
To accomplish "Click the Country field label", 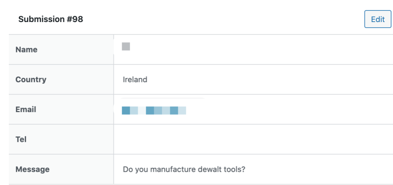I will 31,80.
